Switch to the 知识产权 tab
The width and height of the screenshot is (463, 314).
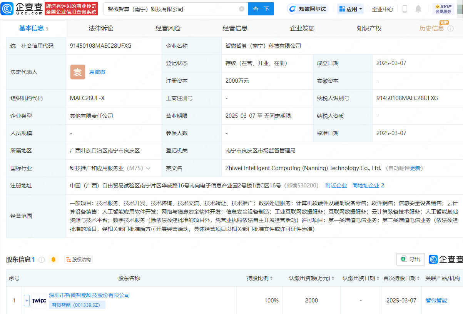pyautogui.click(x=369, y=28)
